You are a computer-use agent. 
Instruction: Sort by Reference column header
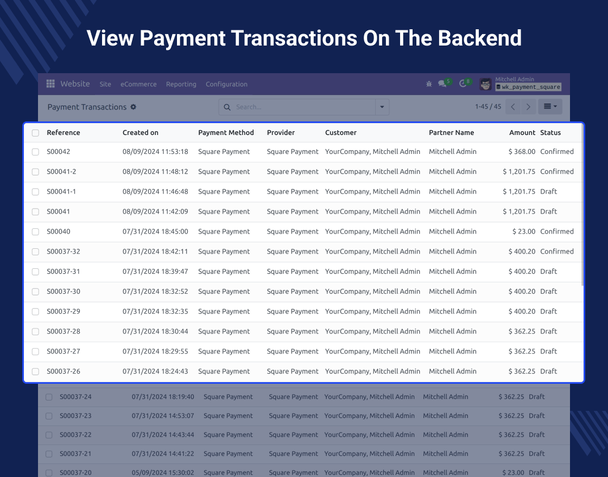pos(63,132)
